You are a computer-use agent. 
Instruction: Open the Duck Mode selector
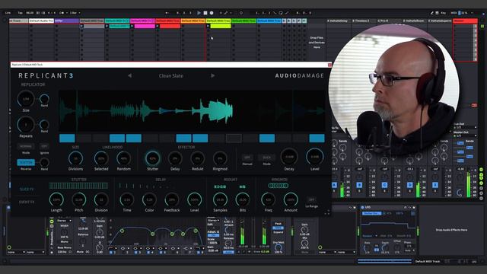(267, 158)
